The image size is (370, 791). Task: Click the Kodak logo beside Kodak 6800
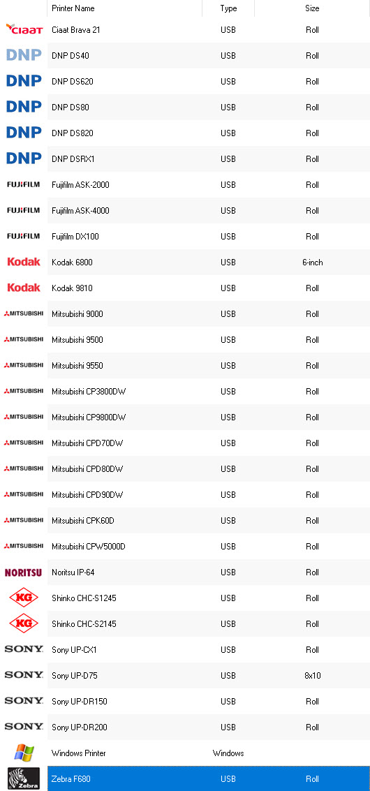24,262
